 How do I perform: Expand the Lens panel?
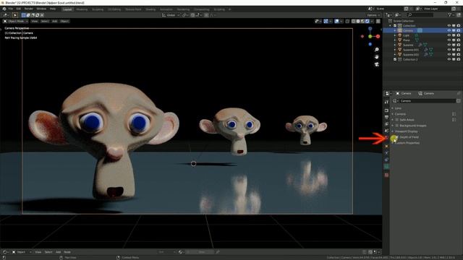point(393,108)
